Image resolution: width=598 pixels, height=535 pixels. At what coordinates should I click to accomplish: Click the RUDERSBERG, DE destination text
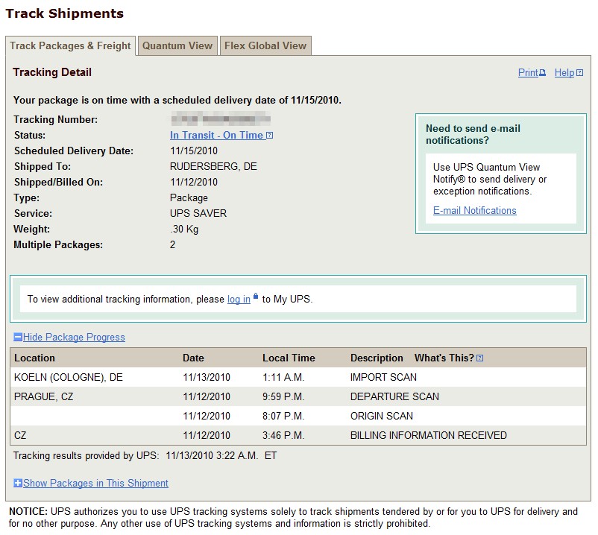(x=213, y=166)
